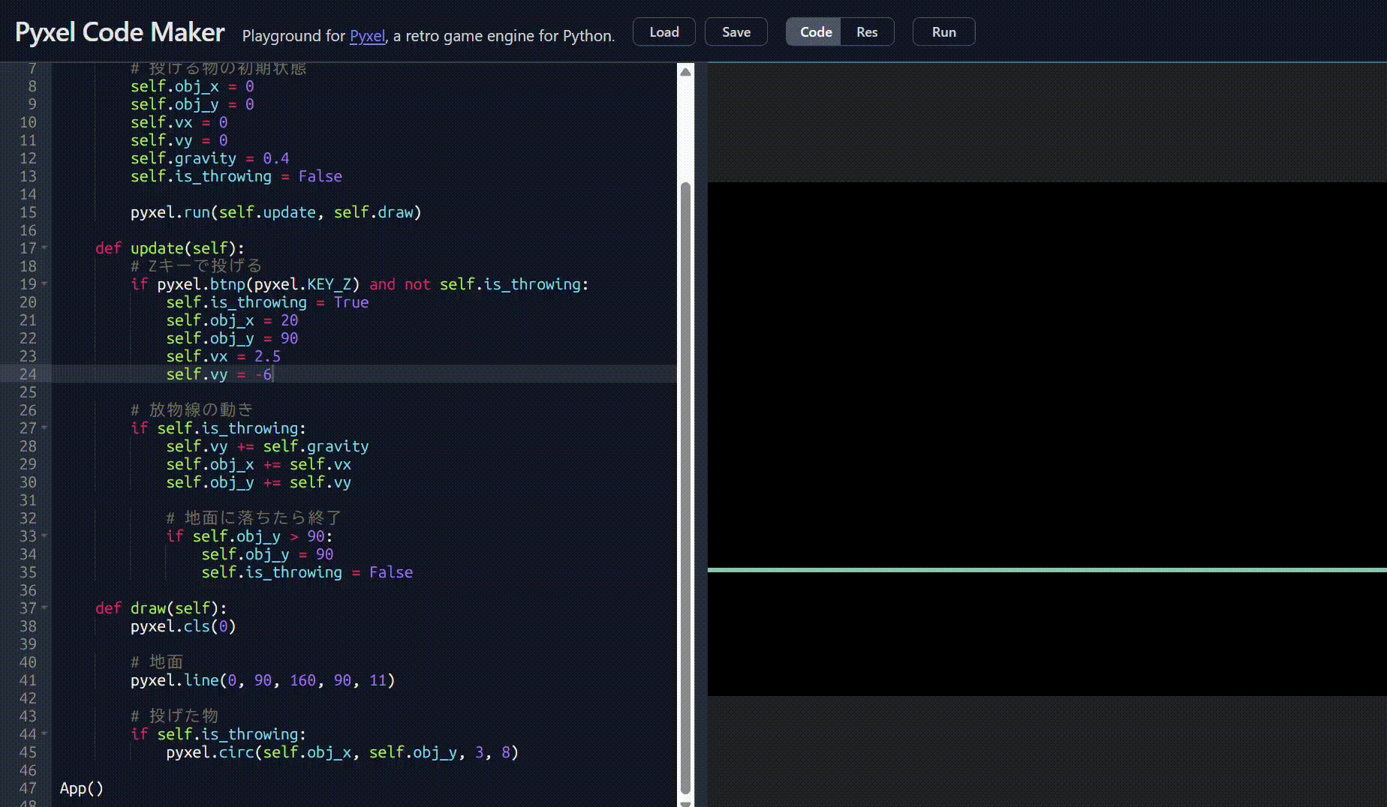Click 'self.obj_y = 0' on line 9

(x=192, y=104)
